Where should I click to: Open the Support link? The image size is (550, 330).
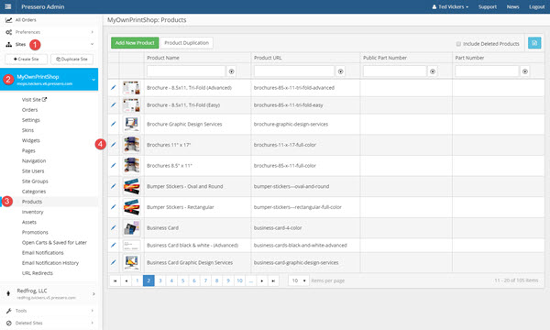(x=488, y=6)
